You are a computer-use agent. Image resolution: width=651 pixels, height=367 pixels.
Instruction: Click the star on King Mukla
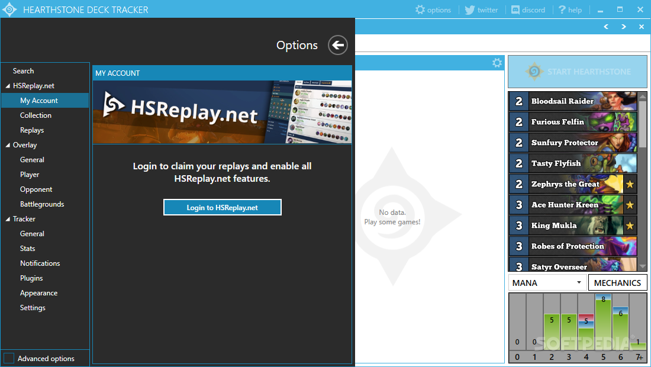tap(630, 226)
